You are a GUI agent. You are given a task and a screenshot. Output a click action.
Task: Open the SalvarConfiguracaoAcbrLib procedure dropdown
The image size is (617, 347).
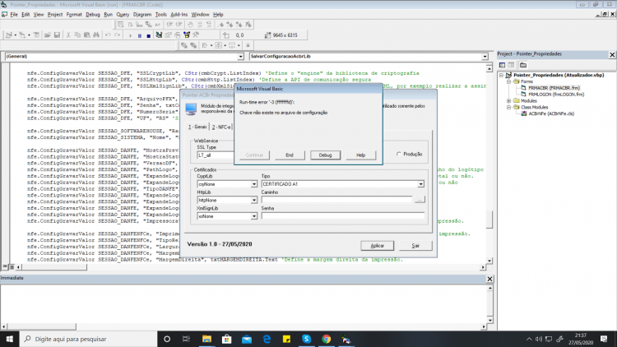point(485,57)
